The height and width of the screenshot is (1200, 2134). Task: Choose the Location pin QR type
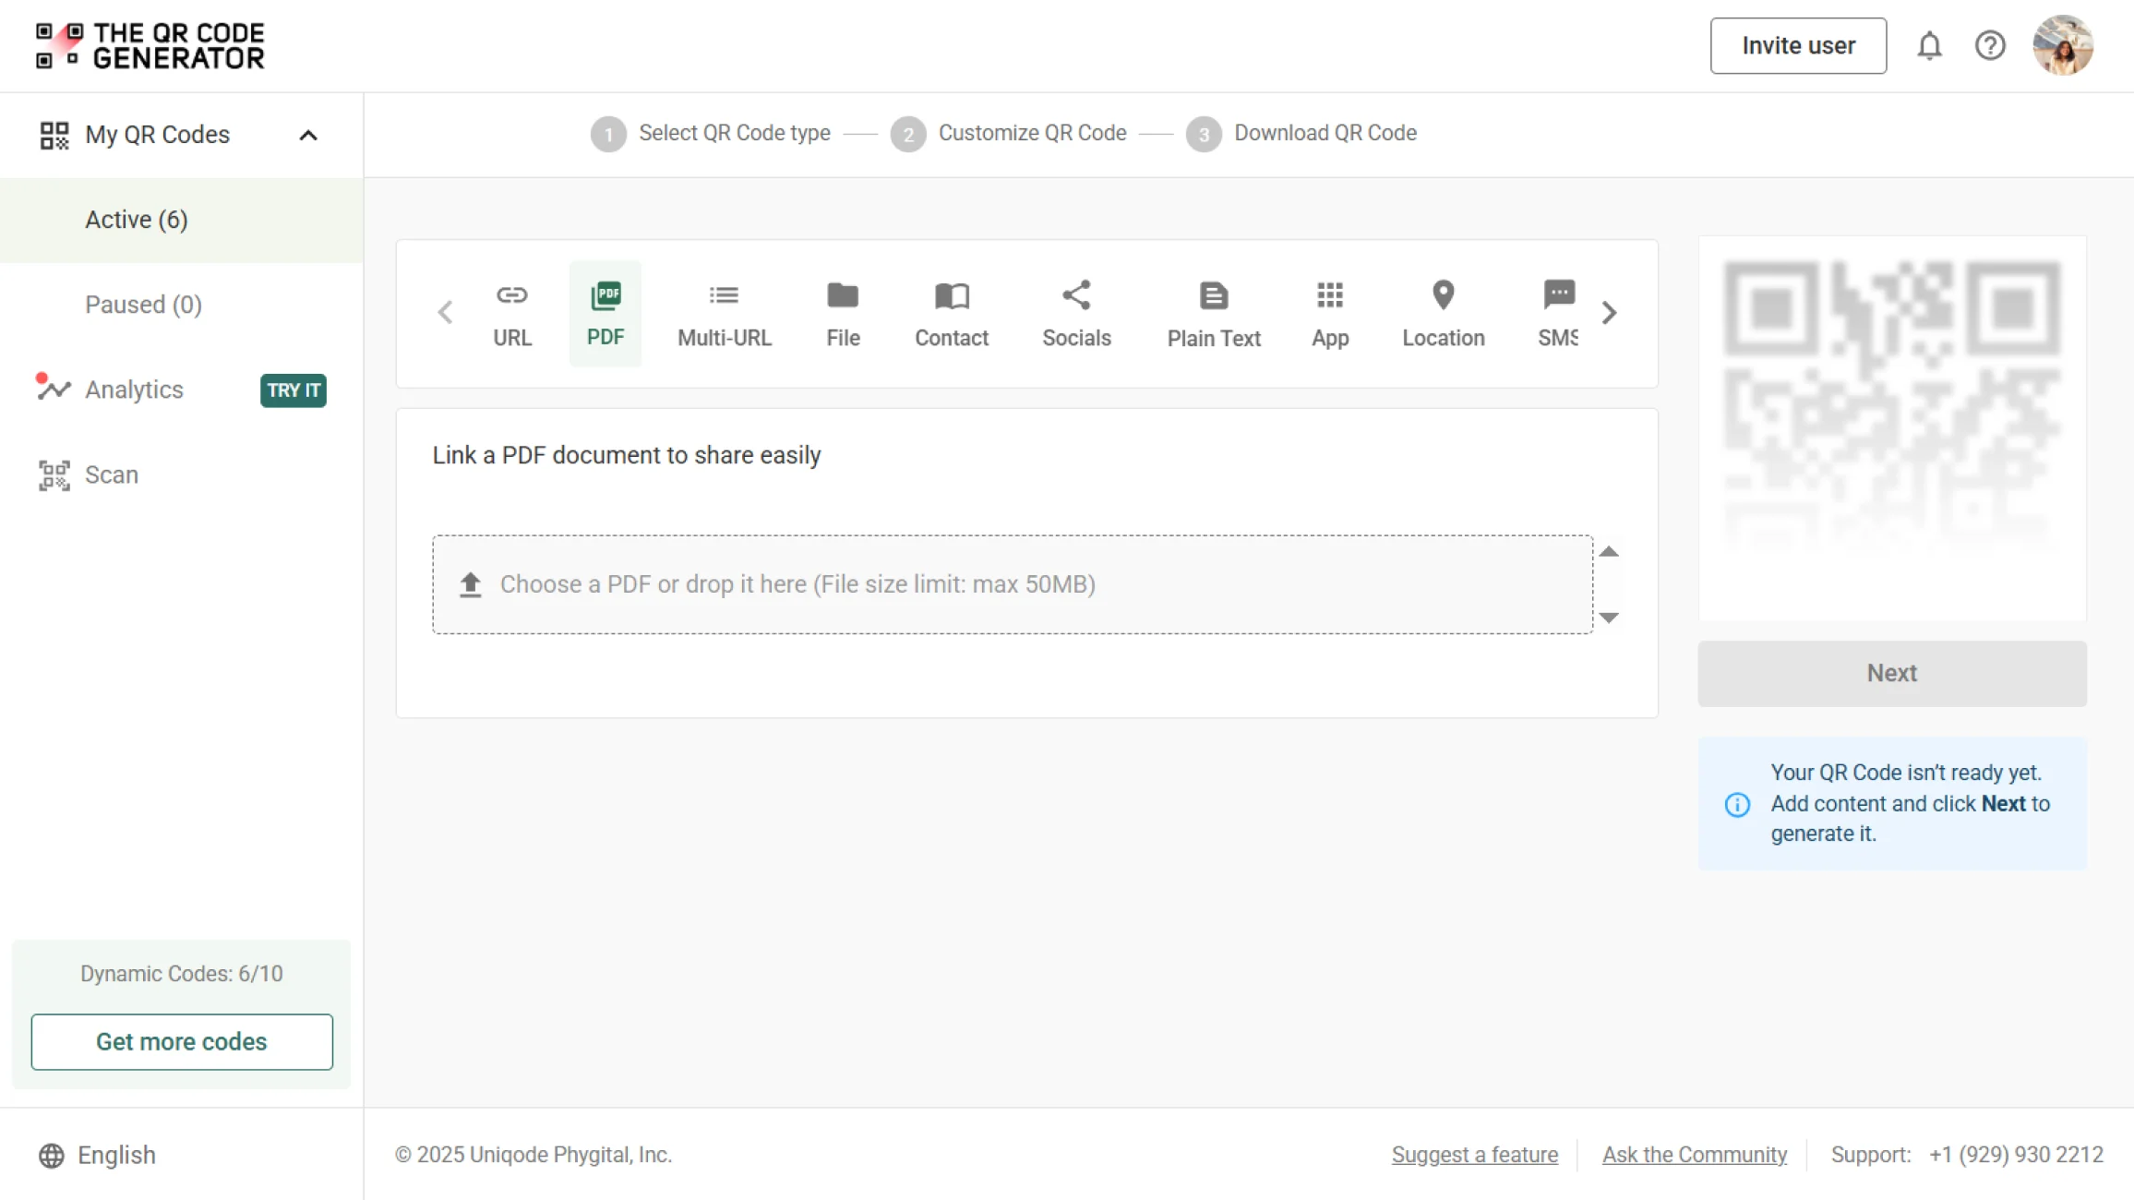pos(1443,314)
